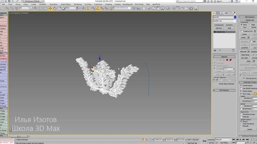This screenshot has width=257, height=144.
Task: Open the selection filter All dropdown
Action: click(x=24, y=8)
